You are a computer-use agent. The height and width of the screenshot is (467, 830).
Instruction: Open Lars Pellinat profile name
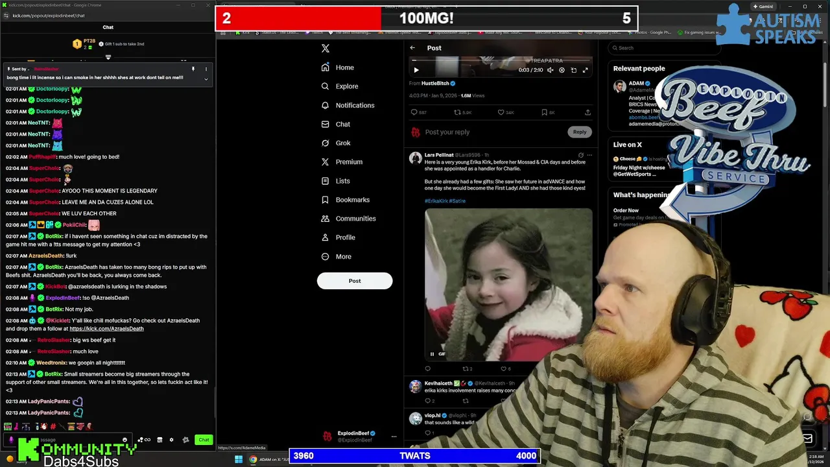[x=439, y=155]
